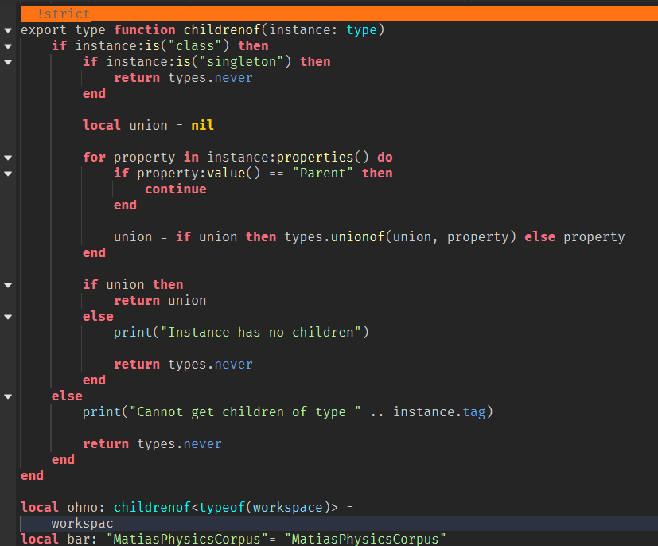Click the "singleton" string literal
Image resolution: width=658 pixels, height=546 pixels.
click(245, 62)
